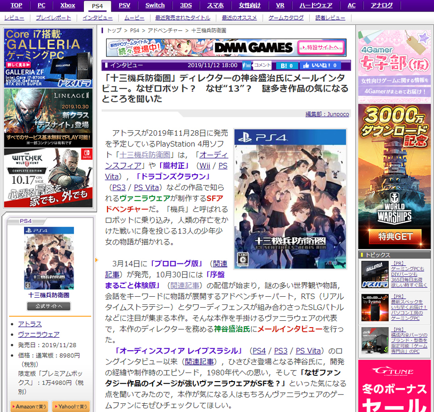Open the ゲームカタログ submenu item
The height and width of the screenshot is (412, 434).
[286, 17]
